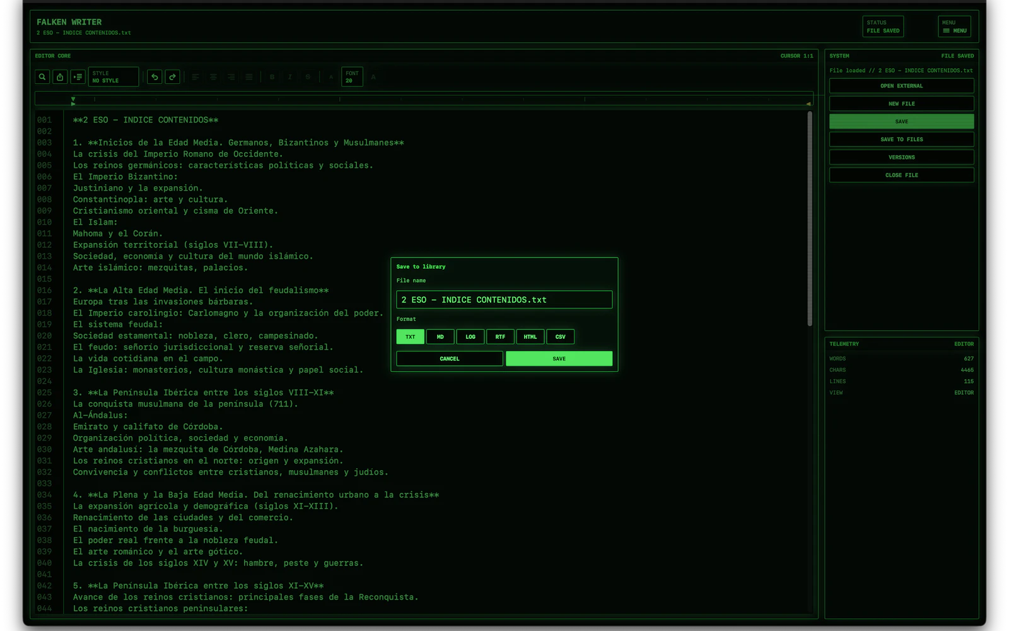This screenshot has height=631, width=1009.
Task: Click the indent list icon in toolbar
Action: coord(78,77)
